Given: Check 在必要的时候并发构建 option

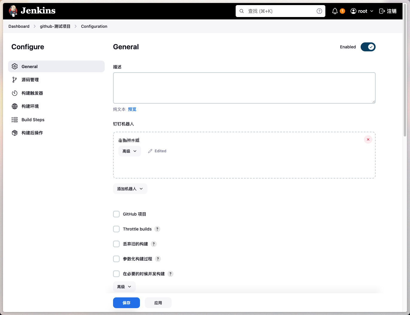Looking at the screenshot, I should tap(116, 274).
